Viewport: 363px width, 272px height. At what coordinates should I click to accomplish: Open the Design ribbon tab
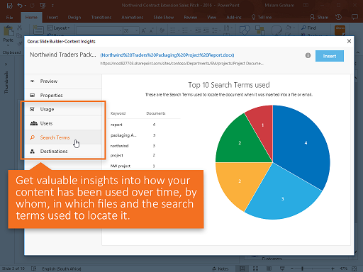click(x=74, y=18)
